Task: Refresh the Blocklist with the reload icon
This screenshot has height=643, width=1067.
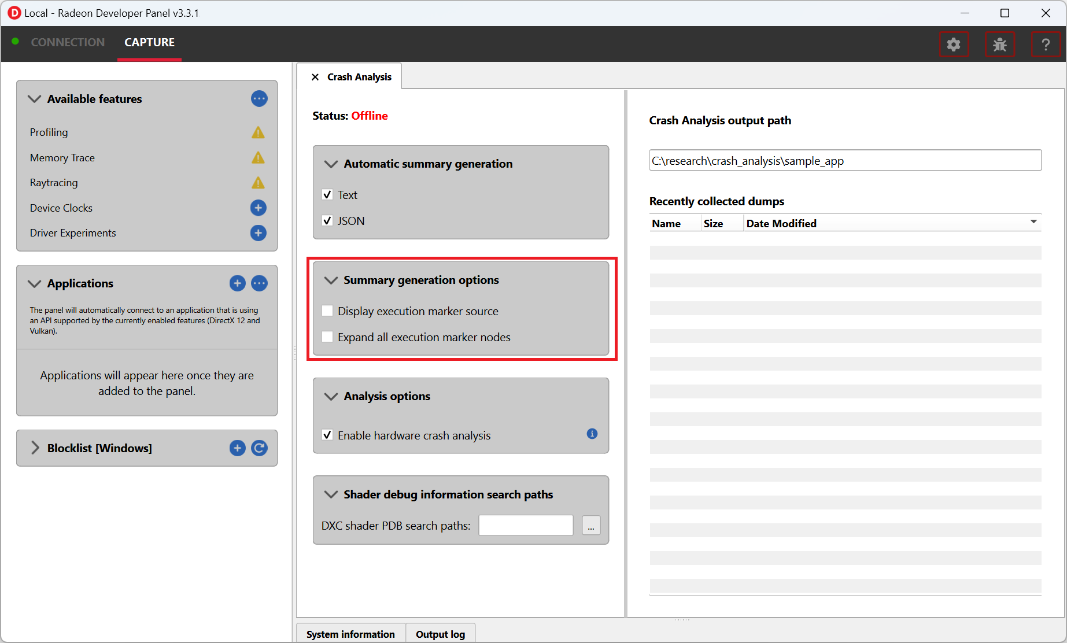Action: [259, 448]
